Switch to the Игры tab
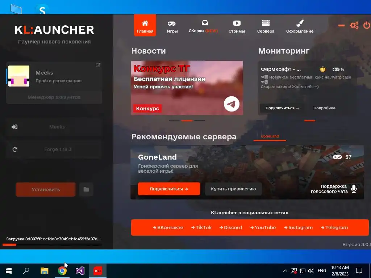 tap(172, 27)
